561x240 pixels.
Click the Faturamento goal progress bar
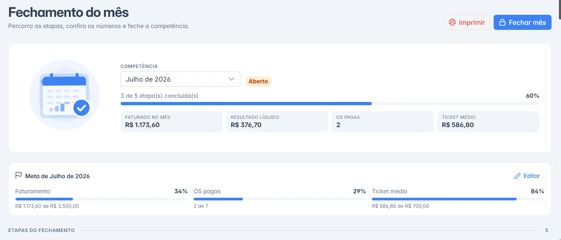101,199
